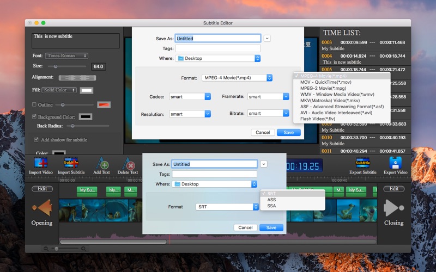Image resolution: width=436 pixels, height=272 pixels.
Task: Open the Font Times-Roman dropdown
Action: [66, 55]
